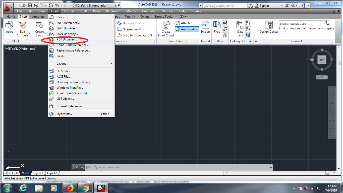The height and width of the screenshot is (193, 343).
Task: Click the ShowMotion tool in navigation bar
Action: tap(331, 132)
